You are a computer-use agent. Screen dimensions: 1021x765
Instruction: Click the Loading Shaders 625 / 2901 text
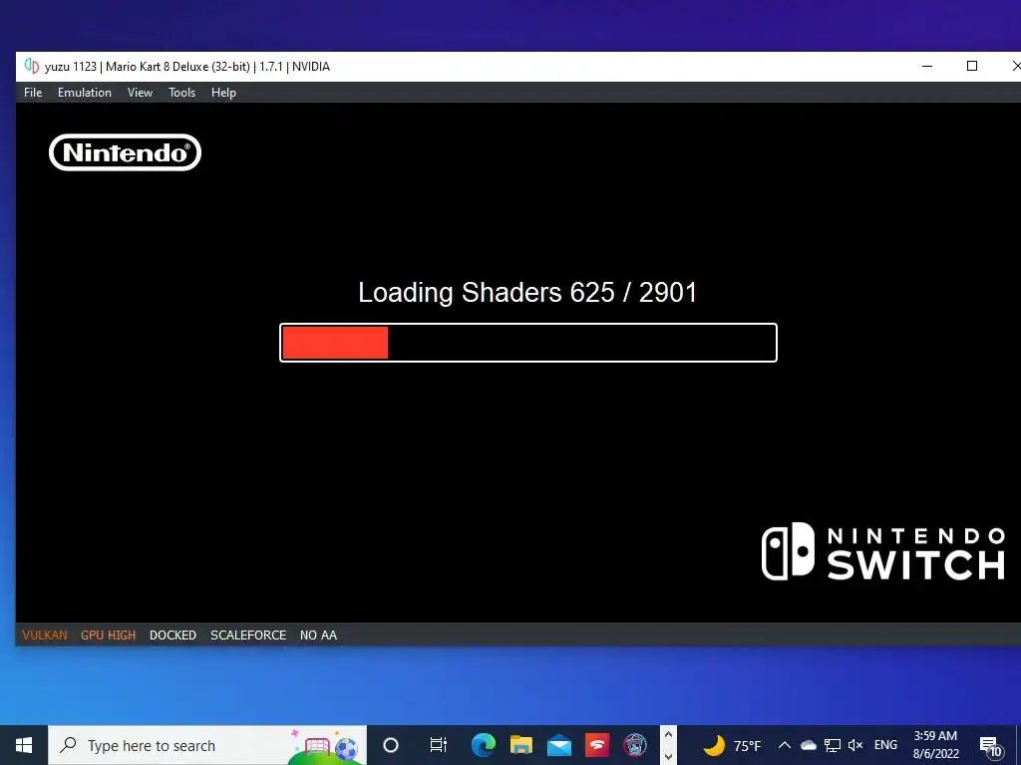point(527,293)
